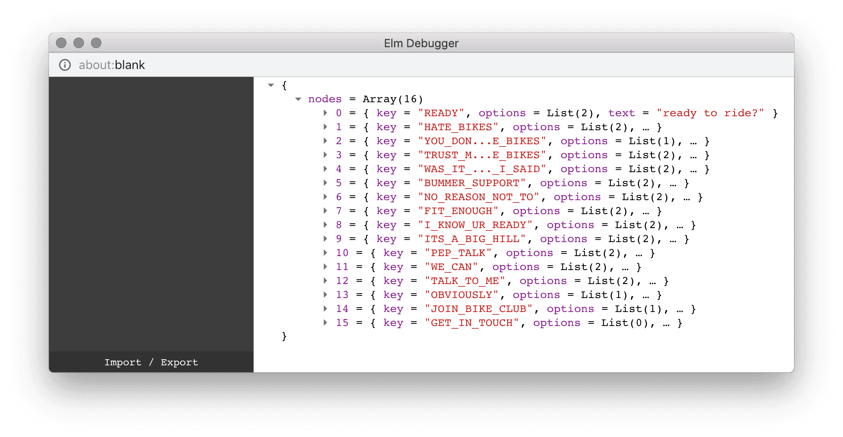Viewport: 843px width, 437px height.
Task: Click Export in the sidebar footer
Action: point(179,362)
